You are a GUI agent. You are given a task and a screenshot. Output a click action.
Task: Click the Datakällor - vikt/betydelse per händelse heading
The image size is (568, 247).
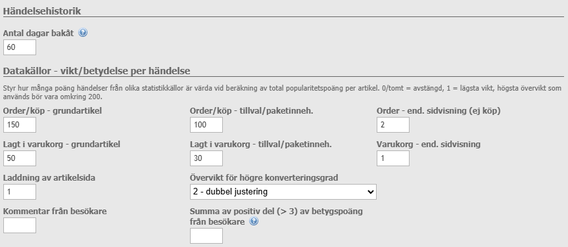point(97,71)
